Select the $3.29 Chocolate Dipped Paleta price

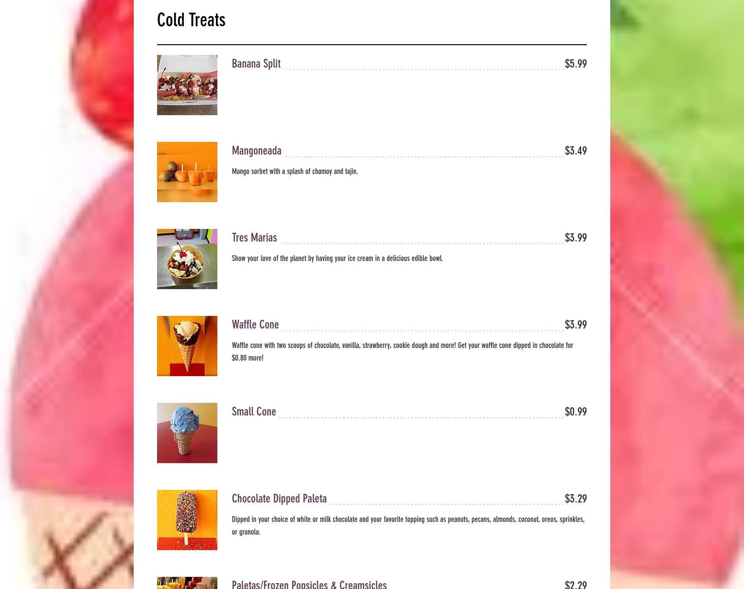click(x=576, y=499)
